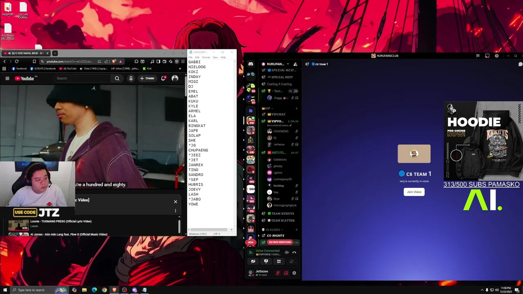This screenshot has height=294, width=523.
Task: Select the O SIDE MAFIA browser tab
Action: point(25,53)
